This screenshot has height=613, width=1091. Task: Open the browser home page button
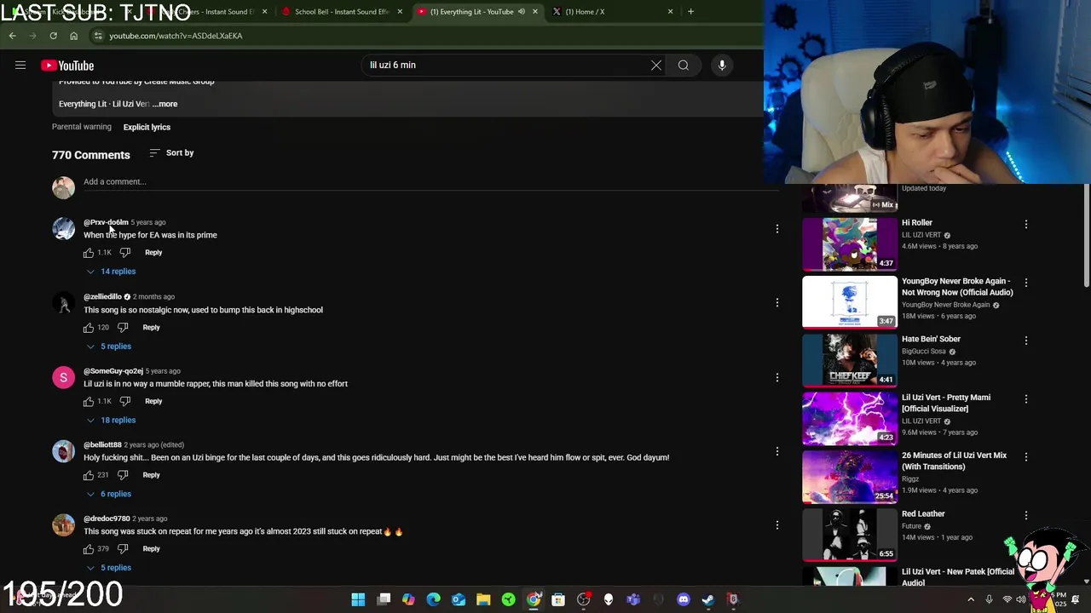coord(73,36)
